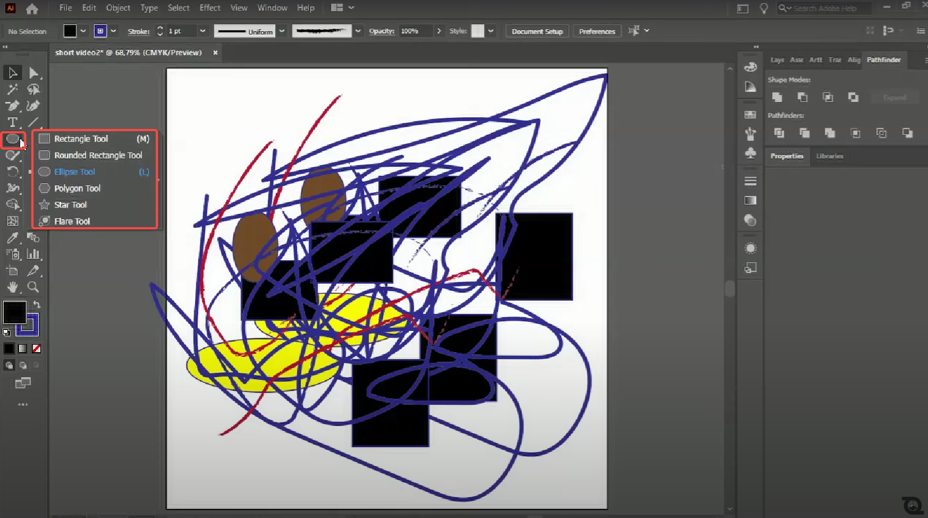
Task: Select the Zoom magnifier tool
Action: 34,287
